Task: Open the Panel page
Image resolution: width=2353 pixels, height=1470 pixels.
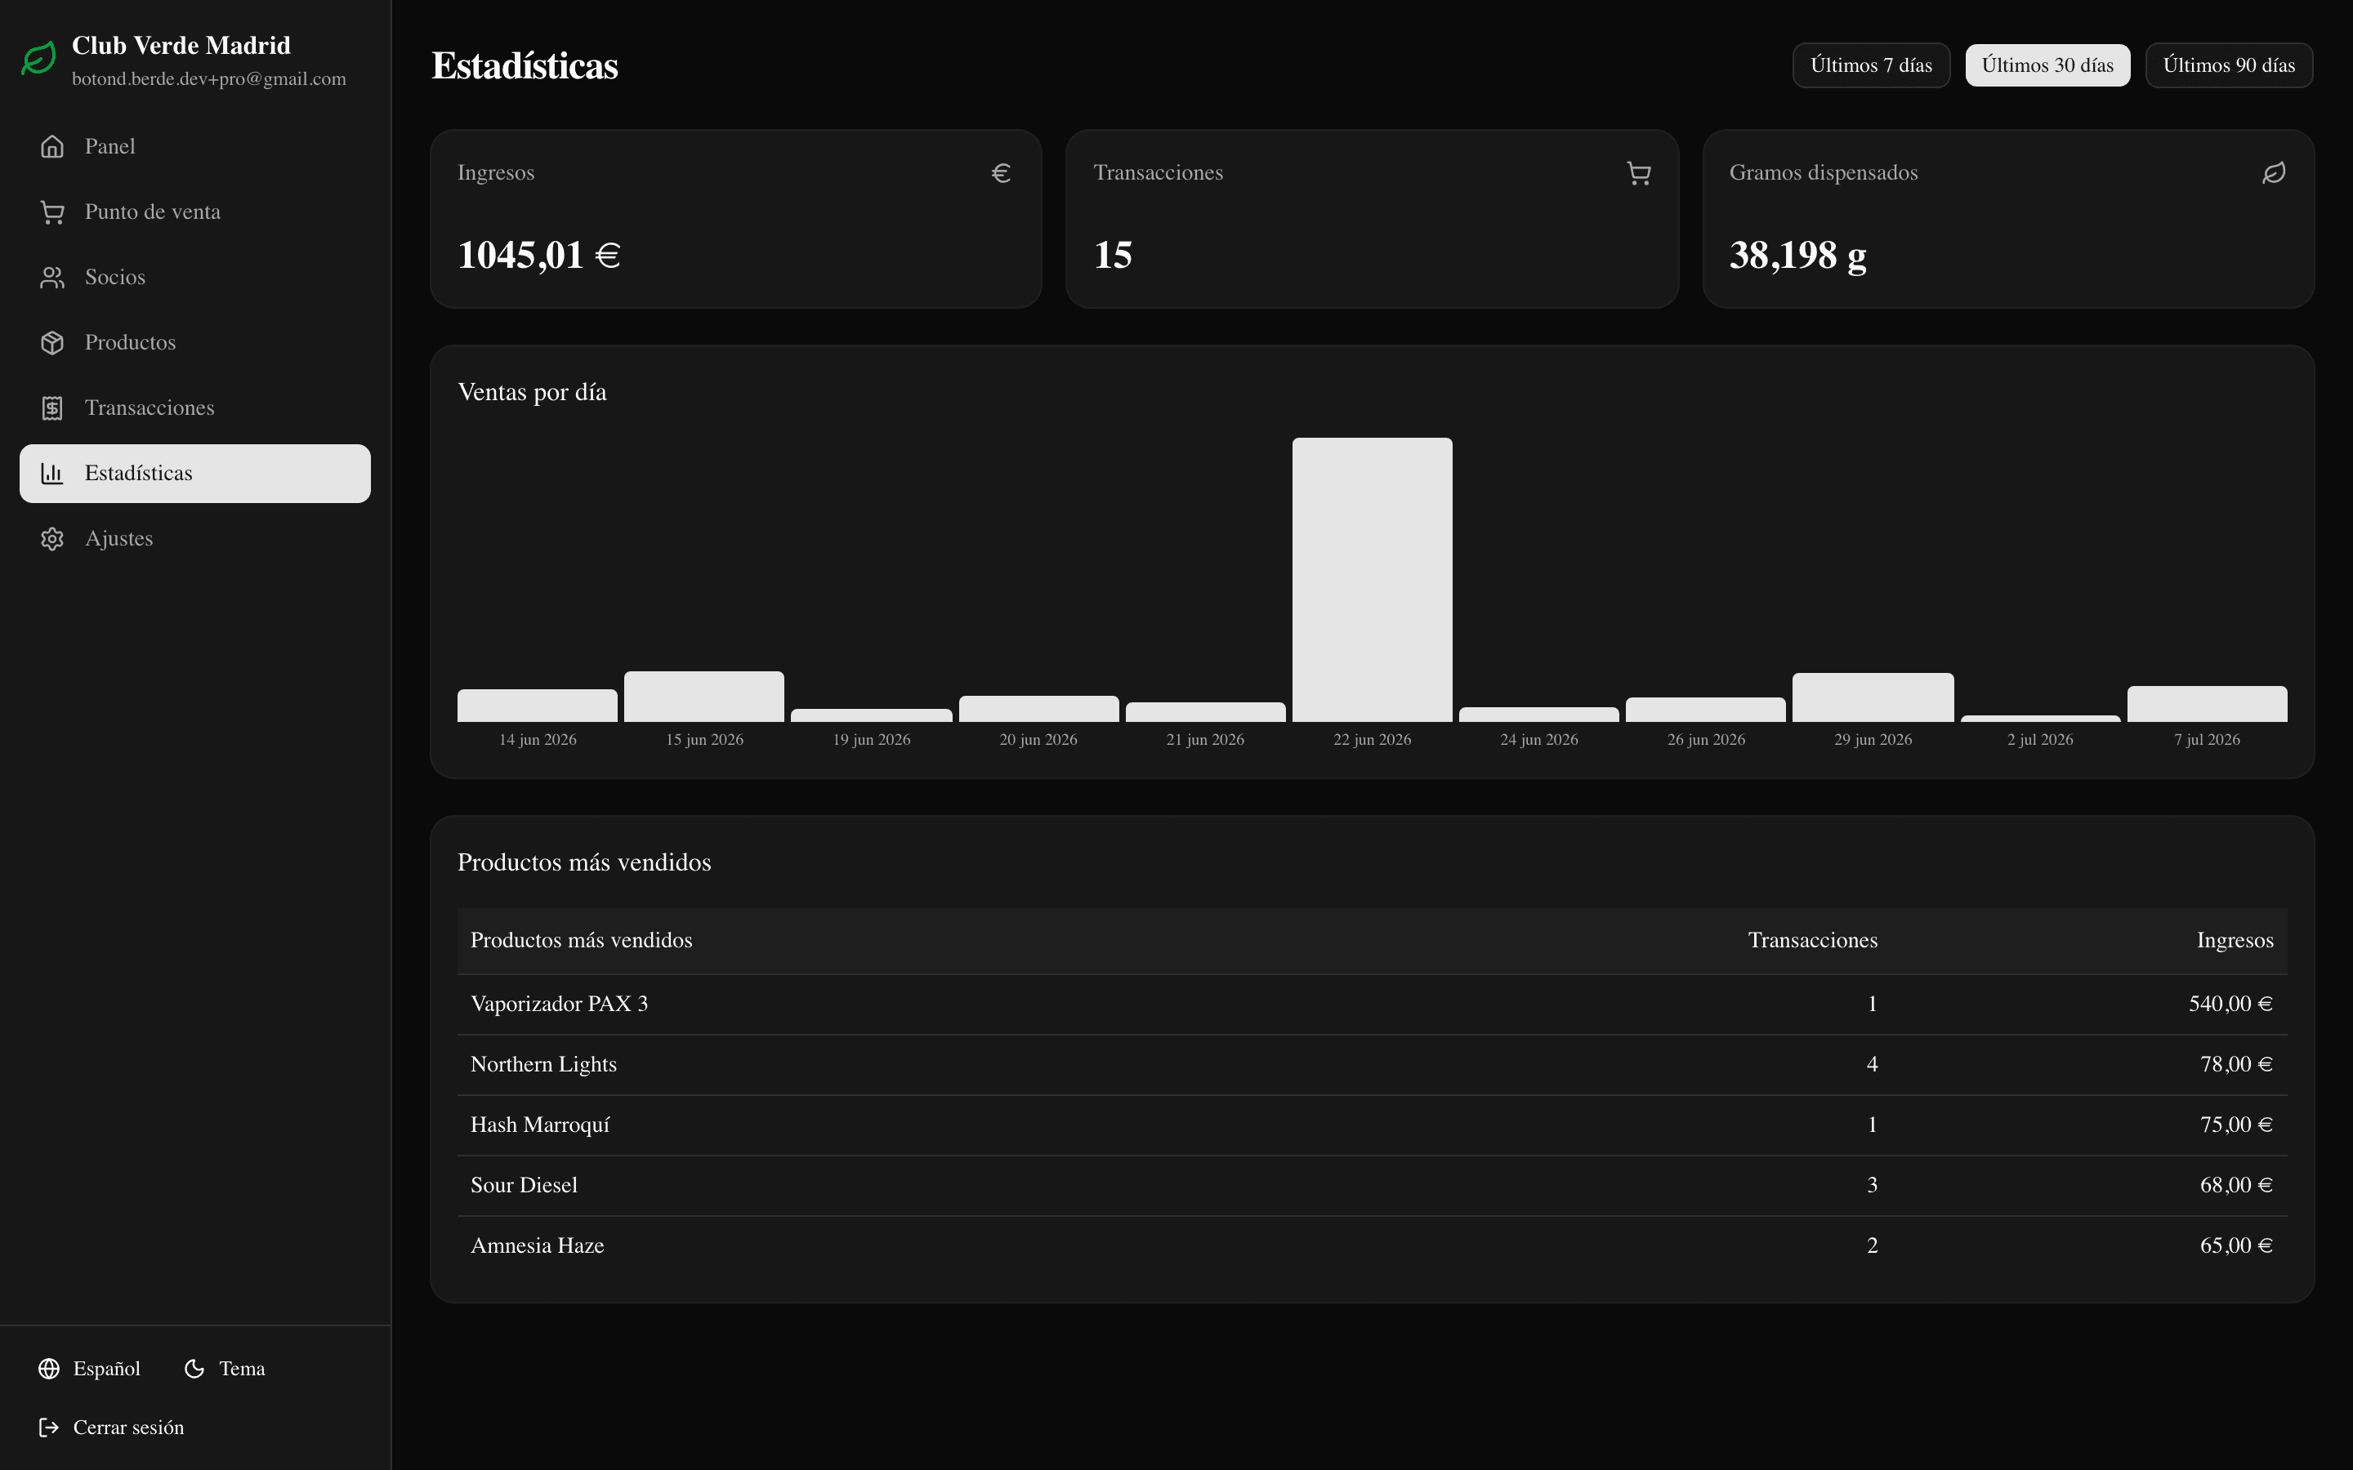Action: click(194, 147)
